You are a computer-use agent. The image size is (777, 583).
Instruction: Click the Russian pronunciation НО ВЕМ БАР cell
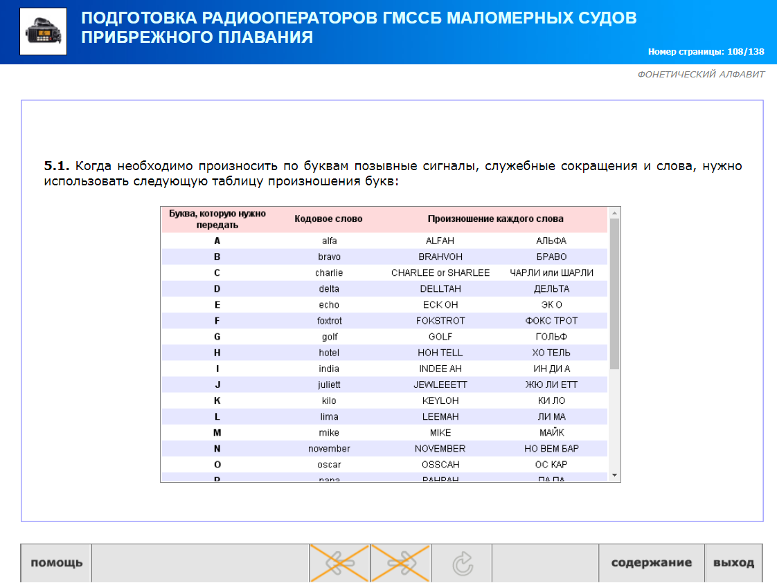point(551,448)
